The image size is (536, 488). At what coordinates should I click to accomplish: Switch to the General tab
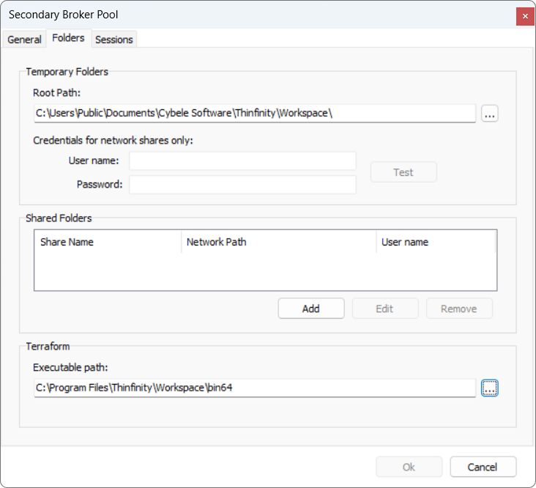[x=24, y=40]
